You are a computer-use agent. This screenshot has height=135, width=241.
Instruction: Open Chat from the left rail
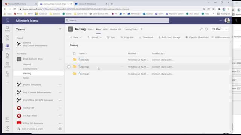[x=7, y=37]
